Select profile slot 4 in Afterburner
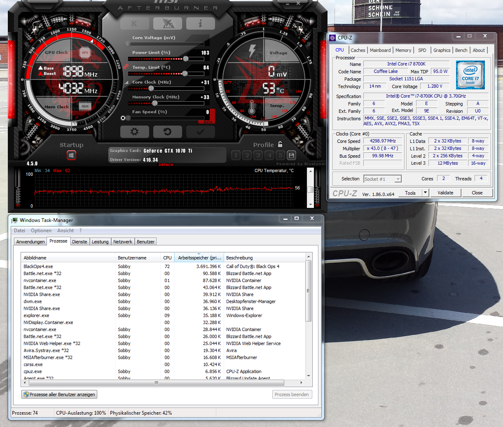The width and height of the screenshot is (503, 427). click(x=269, y=155)
